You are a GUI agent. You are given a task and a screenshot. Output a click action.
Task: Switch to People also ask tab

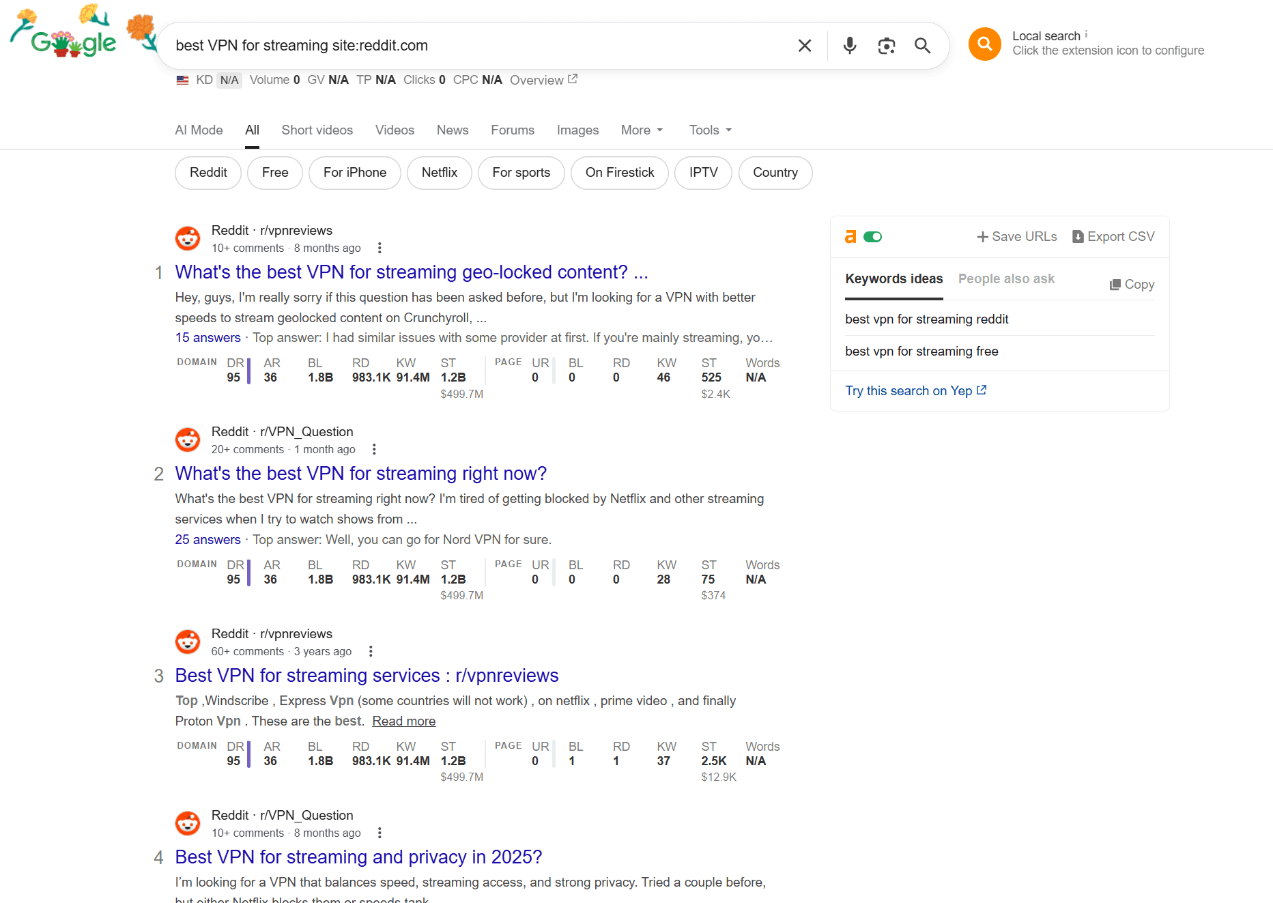point(1006,279)
